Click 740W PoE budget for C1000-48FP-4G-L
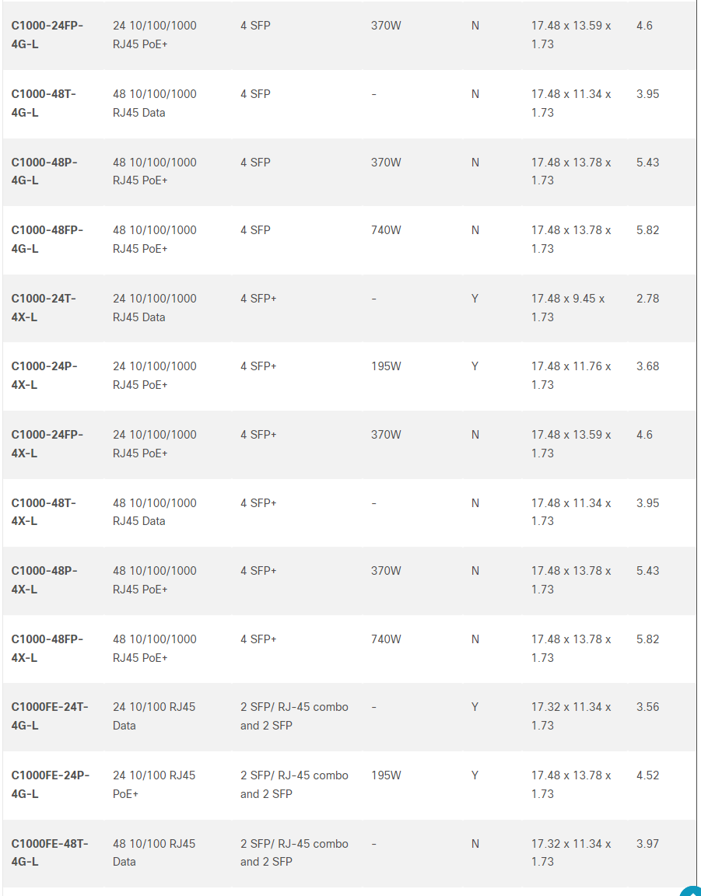 coord(386,229)
